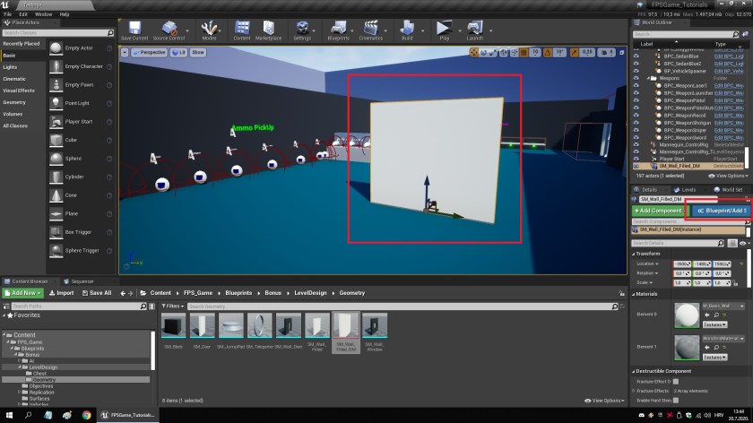This screenshot has height=423, width=753.
Task: Click the Import button
Action: pos(62,292)
